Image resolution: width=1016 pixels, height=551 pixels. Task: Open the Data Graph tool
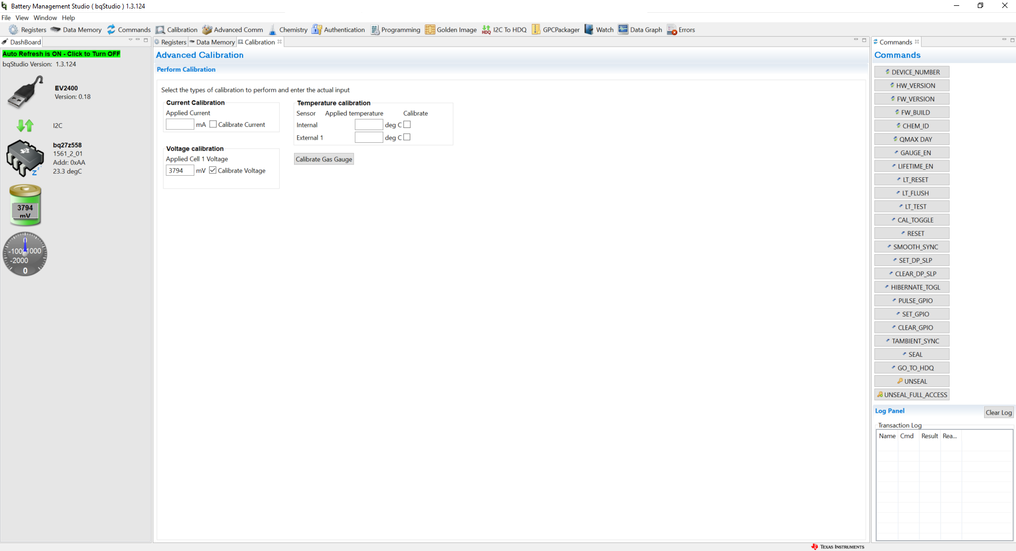coord(645,30)
